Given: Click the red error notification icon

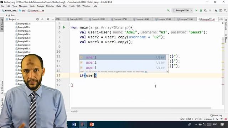Looking at the screenshot, I should [x=226, y=119].
